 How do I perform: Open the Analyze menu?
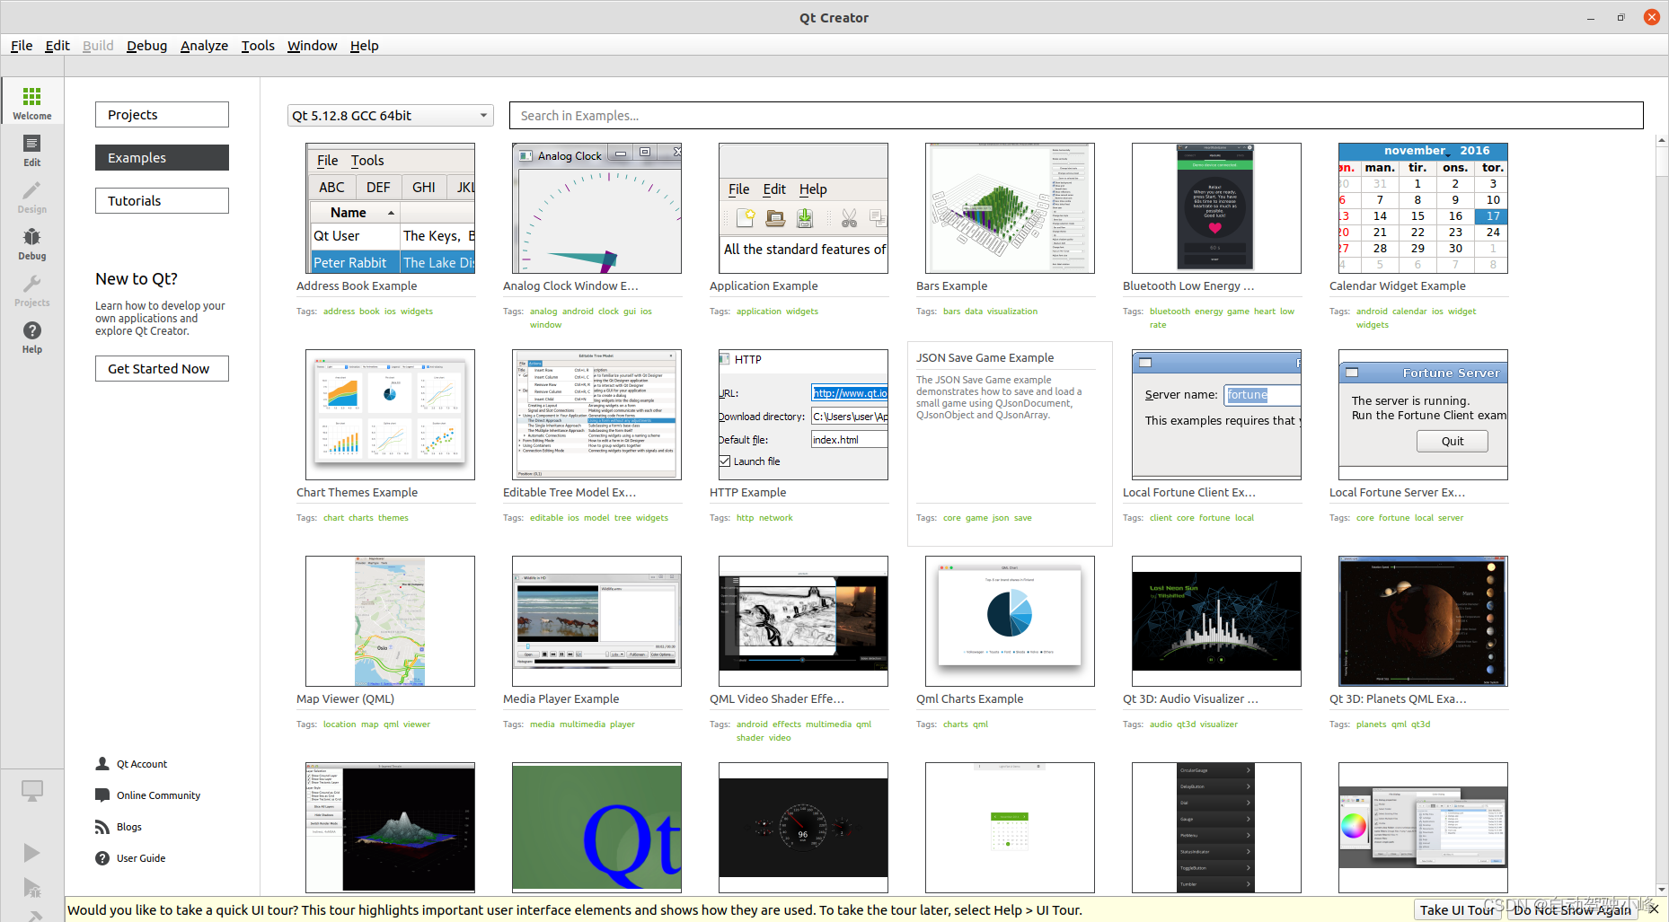click(x=204, y=45)
